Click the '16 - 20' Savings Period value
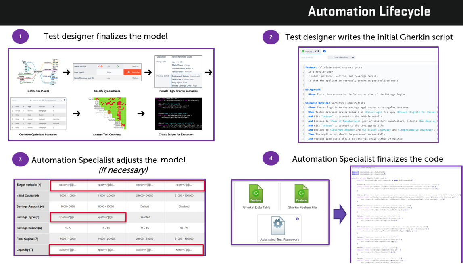 pyautogui.click(x=184, y=228)
